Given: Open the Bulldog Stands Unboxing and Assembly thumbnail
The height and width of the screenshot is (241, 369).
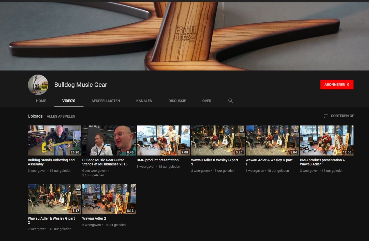Looking at the screenshot, I should [55, 140].
